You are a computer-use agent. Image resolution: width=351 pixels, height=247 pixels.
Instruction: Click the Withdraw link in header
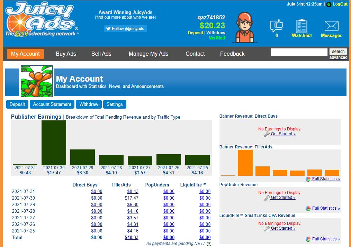coord(216,33)
